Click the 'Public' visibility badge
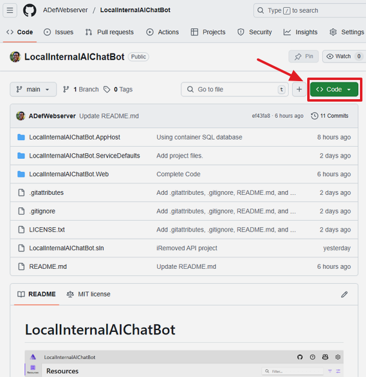This screenshot has height=377, width=366. coord(139,57)
